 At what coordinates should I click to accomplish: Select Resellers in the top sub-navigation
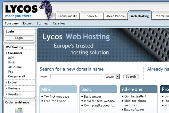[59, 23]
